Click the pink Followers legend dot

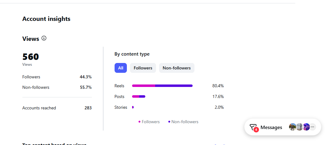click(139, 122)
